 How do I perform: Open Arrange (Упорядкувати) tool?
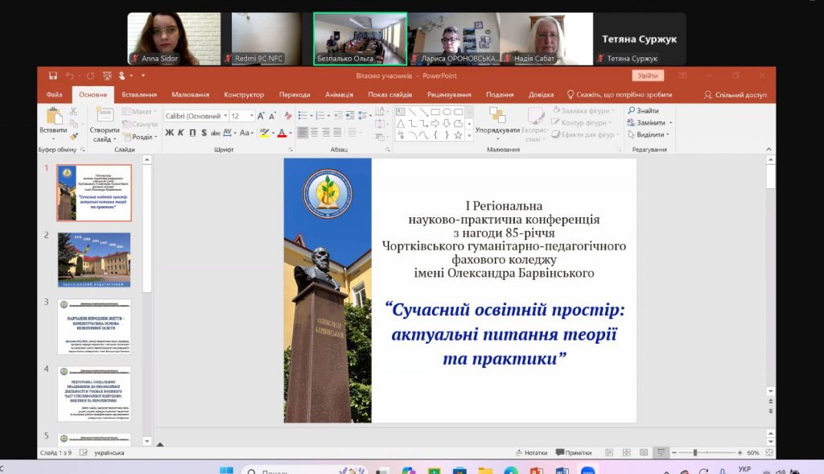click(496, 121)
